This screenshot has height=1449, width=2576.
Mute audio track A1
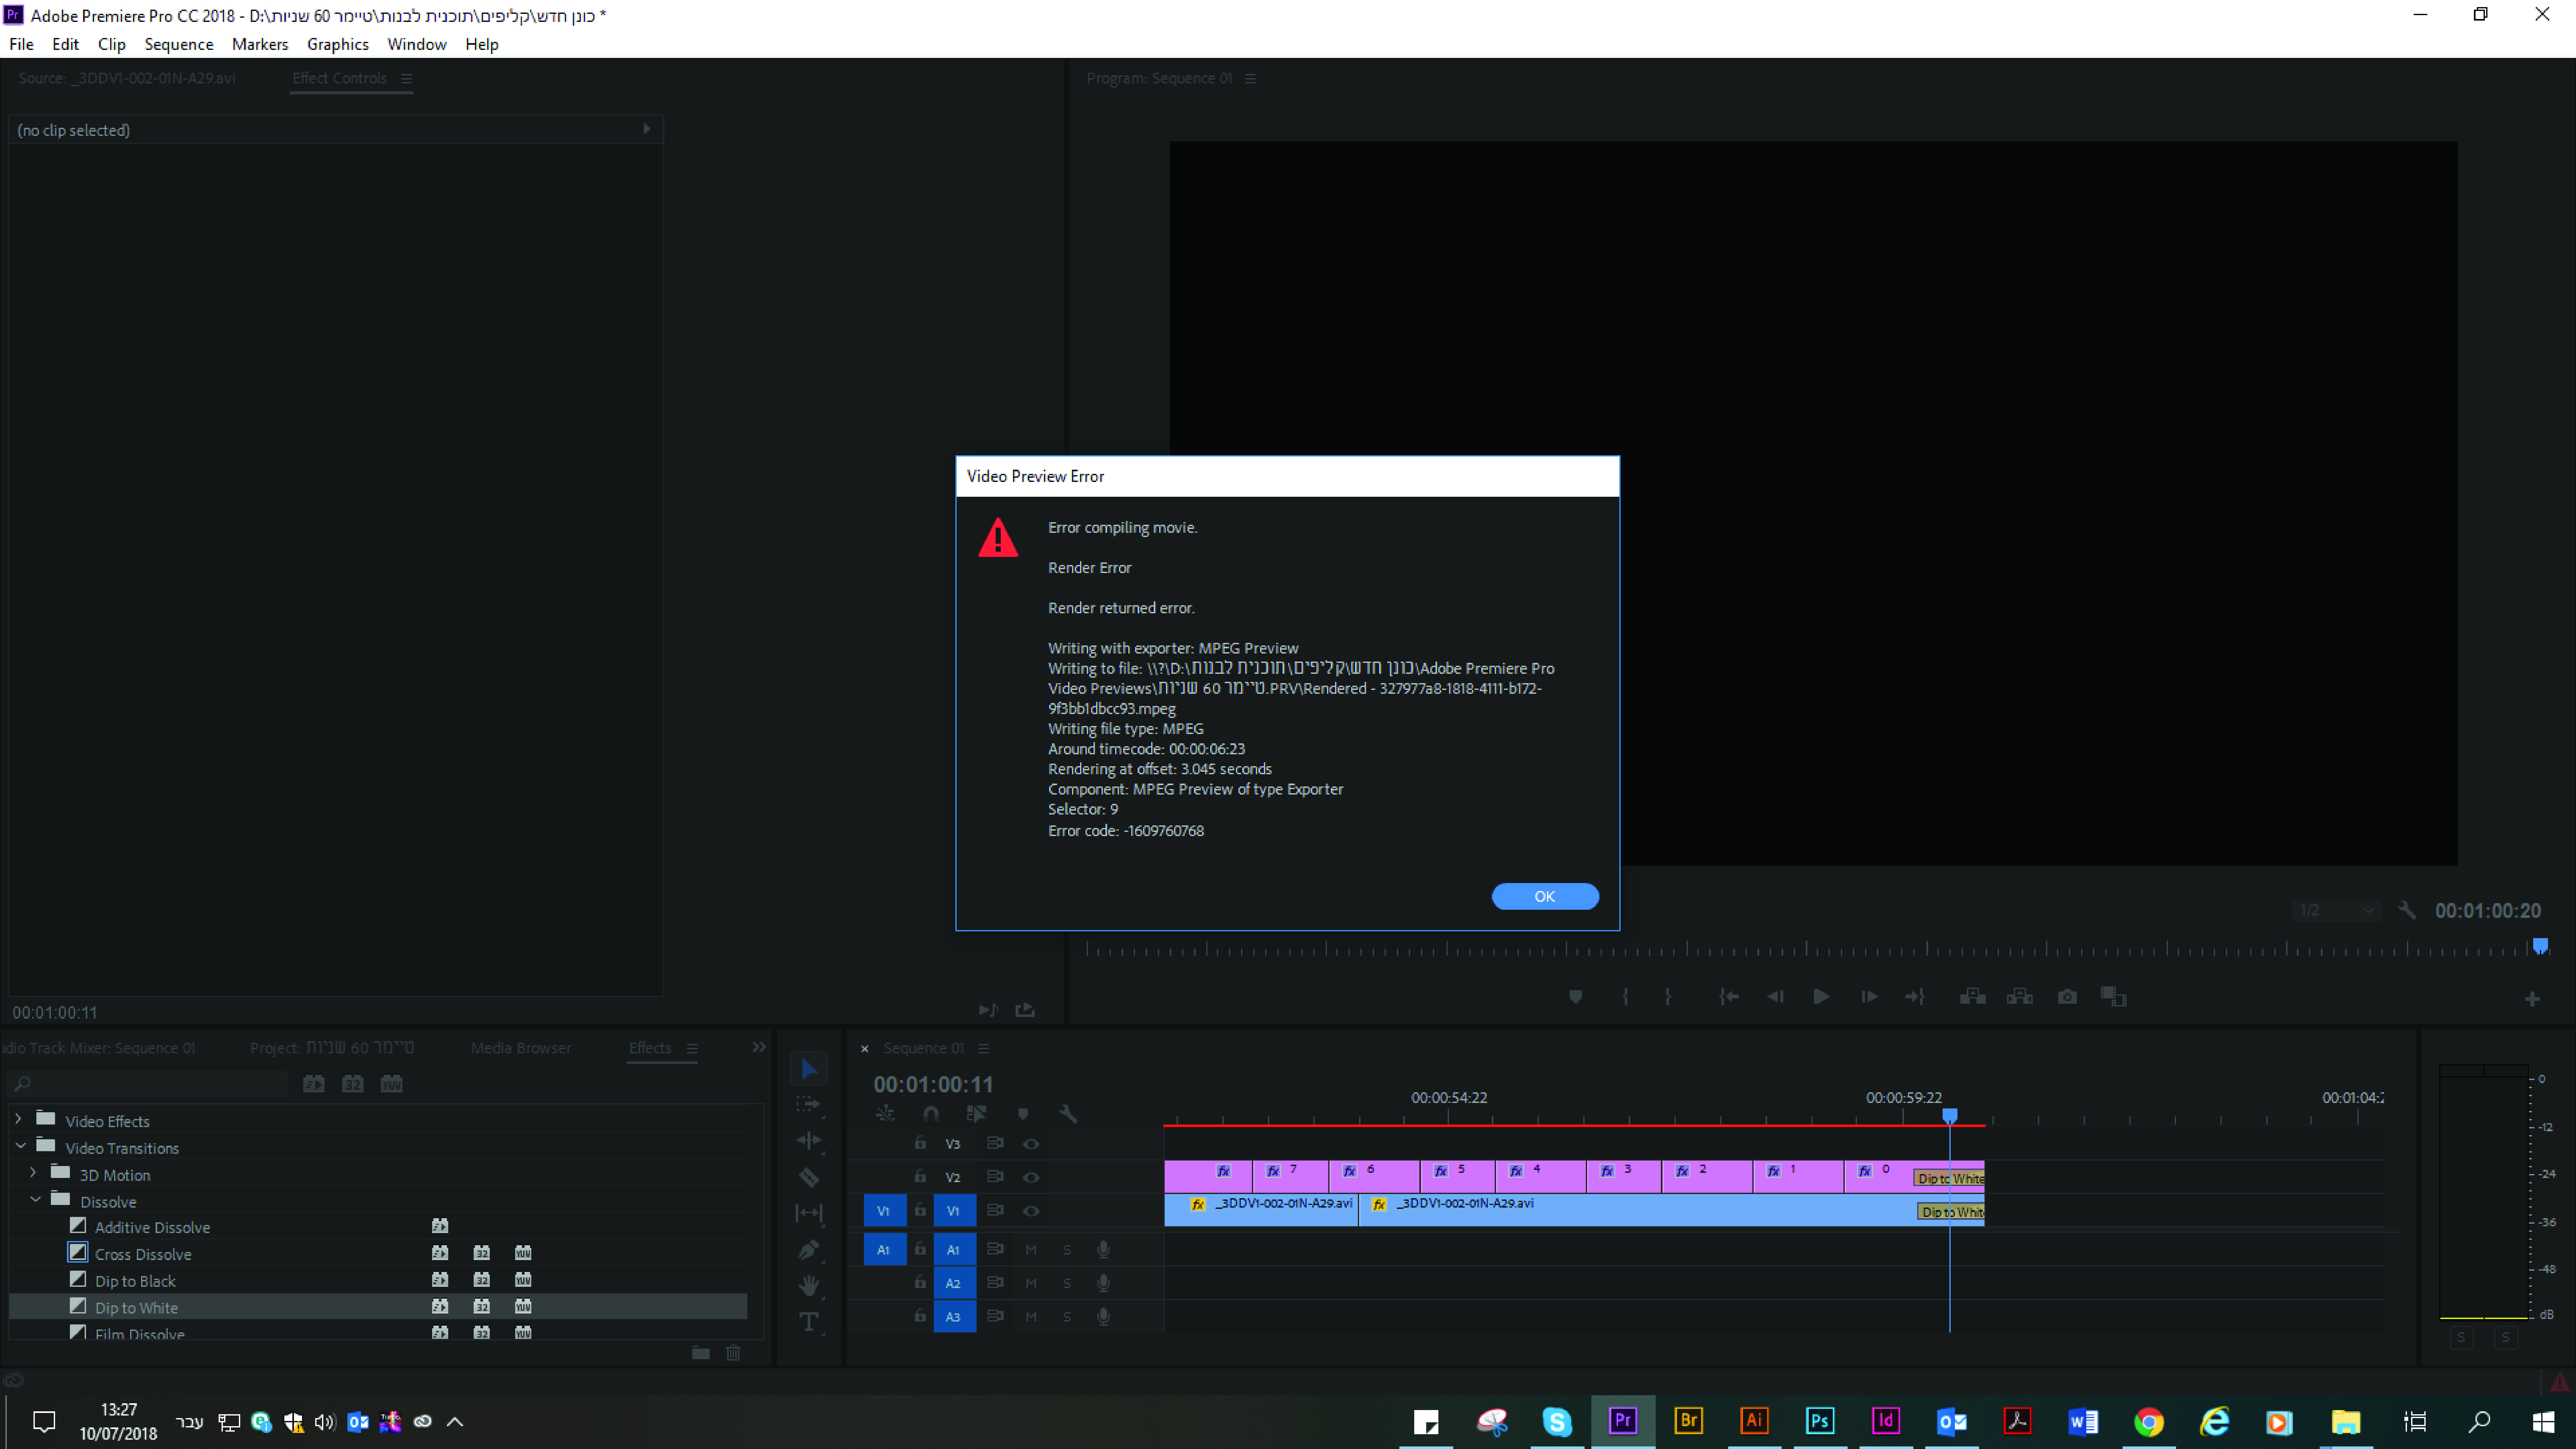[x=1031, y=1250]
